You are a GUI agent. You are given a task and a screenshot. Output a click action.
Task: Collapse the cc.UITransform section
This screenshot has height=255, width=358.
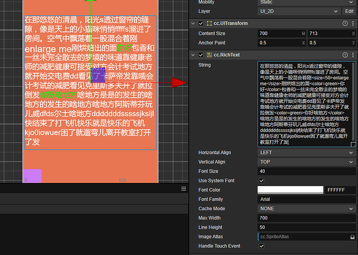click(193, 23)
